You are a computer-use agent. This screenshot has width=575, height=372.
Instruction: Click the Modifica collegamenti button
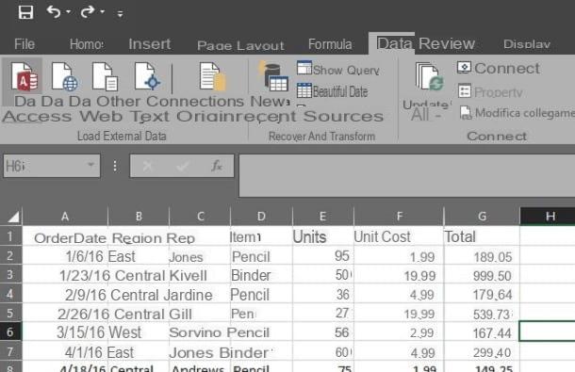coord(517,113)
